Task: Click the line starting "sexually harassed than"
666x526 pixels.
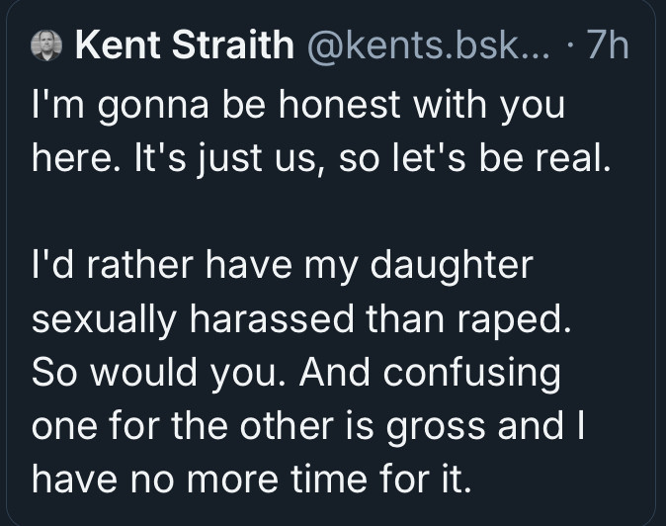Action: [x=301, y=319]
